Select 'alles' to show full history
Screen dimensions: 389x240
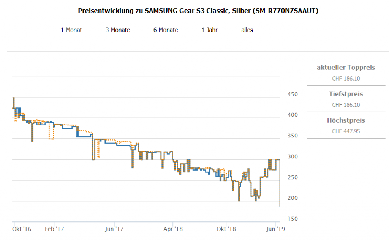pyautogui.click(x=247, y=30)
